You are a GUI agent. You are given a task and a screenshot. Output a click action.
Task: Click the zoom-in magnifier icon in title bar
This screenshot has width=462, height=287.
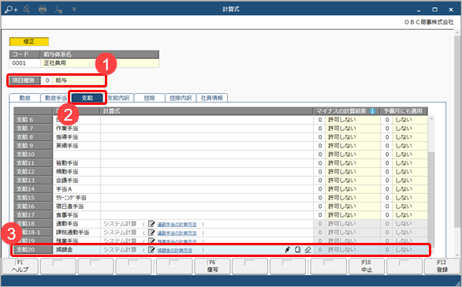(11, 9)
